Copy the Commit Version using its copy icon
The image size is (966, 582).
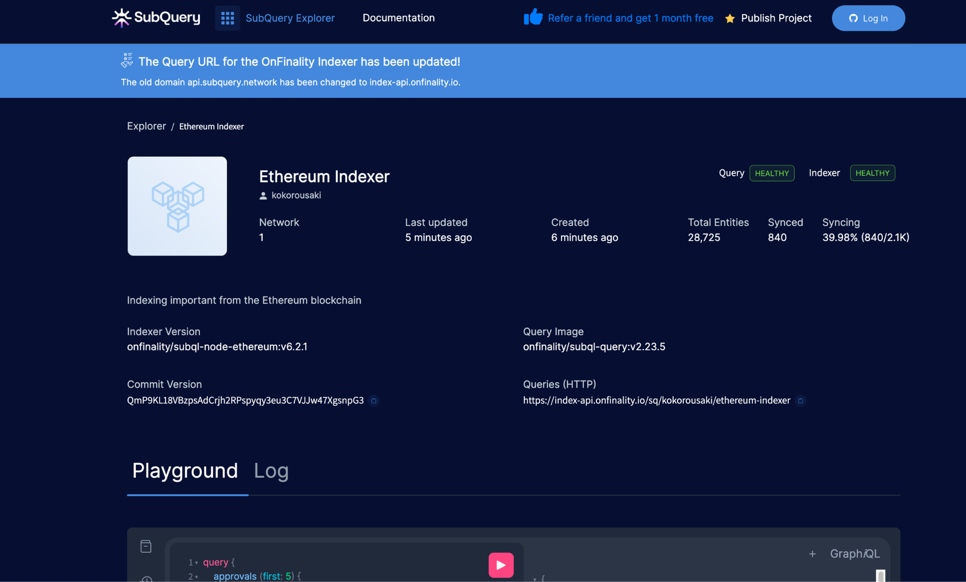point(374,401)
